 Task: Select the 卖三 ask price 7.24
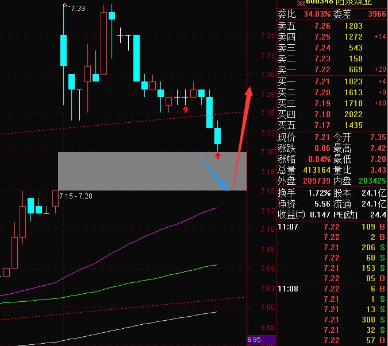click(x=322, y=48)
